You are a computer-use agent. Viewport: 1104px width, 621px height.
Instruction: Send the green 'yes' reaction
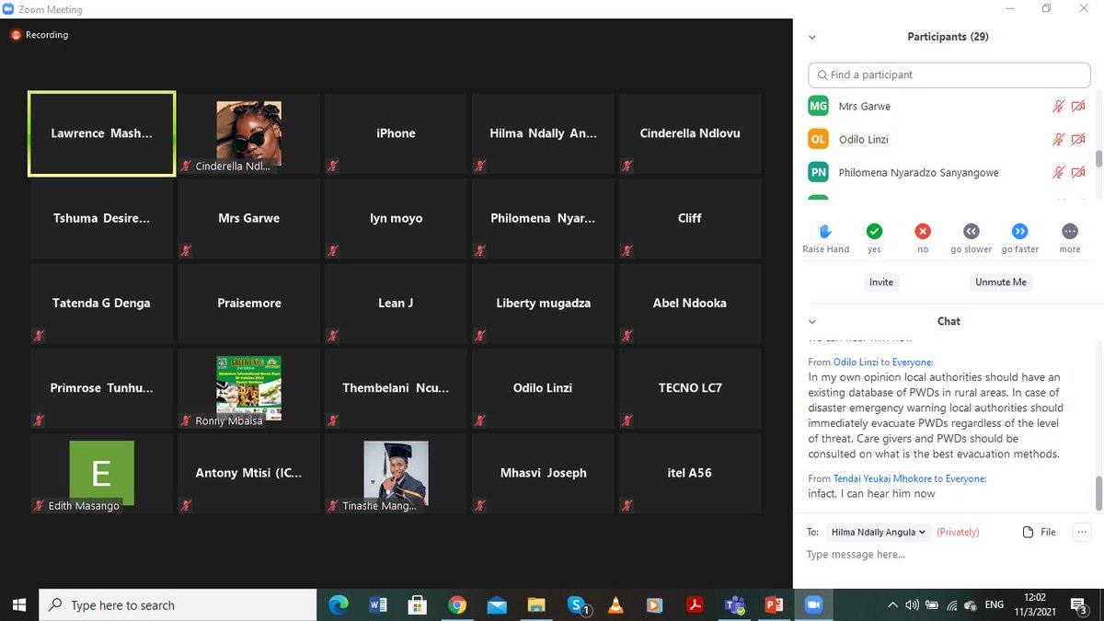point(874,231)
